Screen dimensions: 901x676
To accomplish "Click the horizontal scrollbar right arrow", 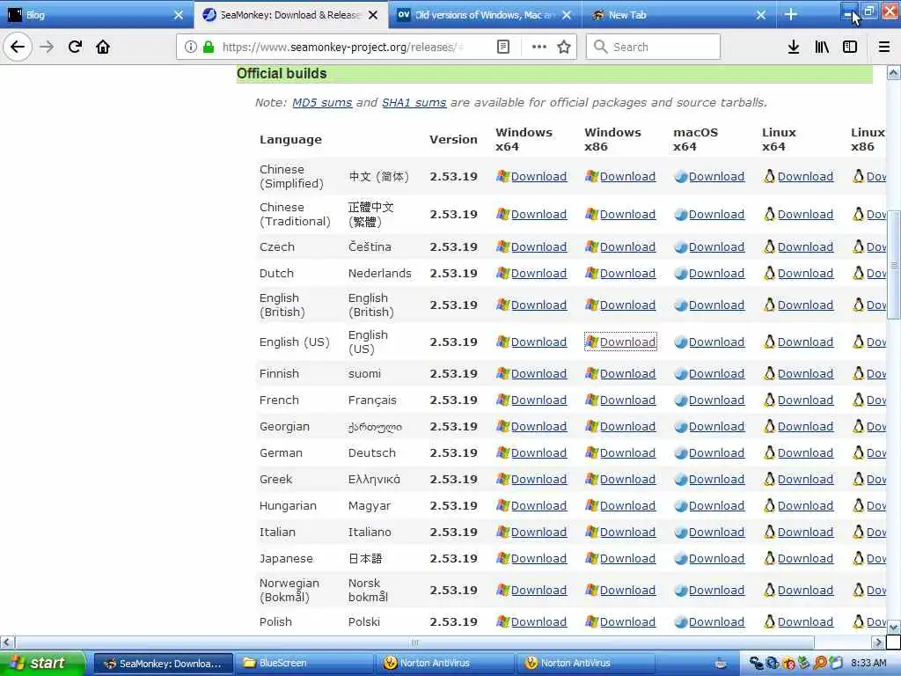I will (877, 642).
